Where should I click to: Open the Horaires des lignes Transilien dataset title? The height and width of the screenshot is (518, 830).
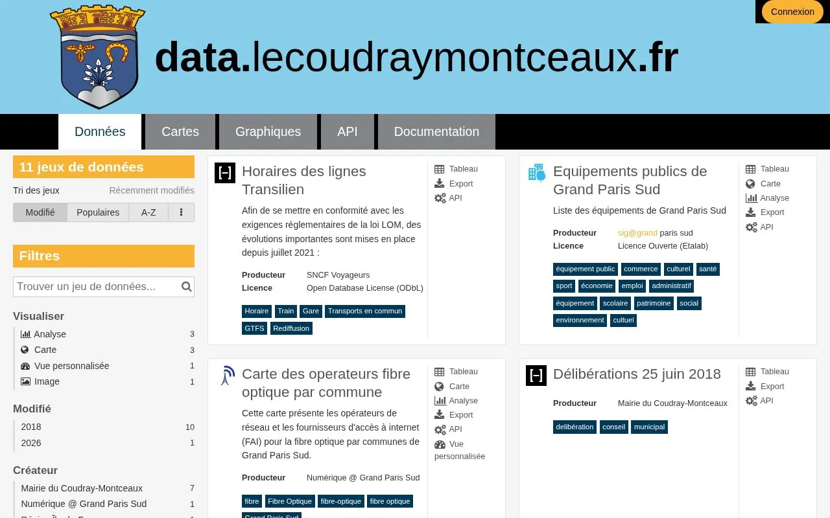[x=304, y=180]
